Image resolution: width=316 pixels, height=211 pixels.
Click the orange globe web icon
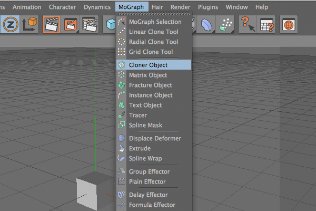click(x=289, y=24)
